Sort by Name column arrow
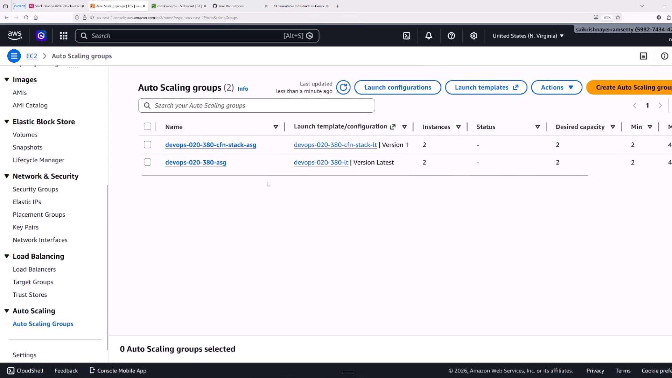672x378 pixels. click(276, 127)
